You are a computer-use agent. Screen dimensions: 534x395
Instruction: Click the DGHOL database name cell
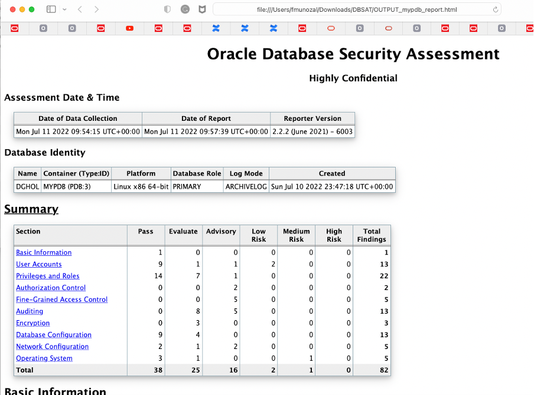click(28, 187)
